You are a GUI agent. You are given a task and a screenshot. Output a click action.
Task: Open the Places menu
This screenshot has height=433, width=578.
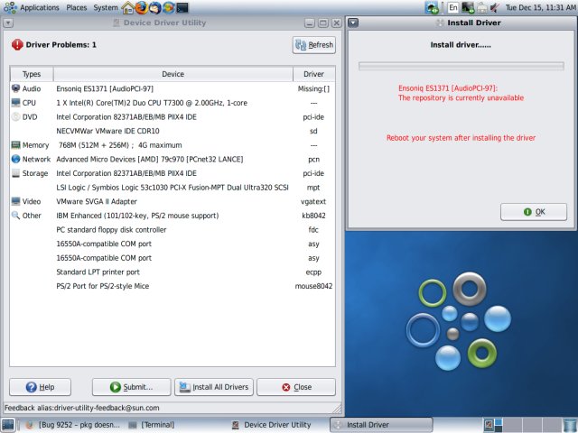(76, 7)
